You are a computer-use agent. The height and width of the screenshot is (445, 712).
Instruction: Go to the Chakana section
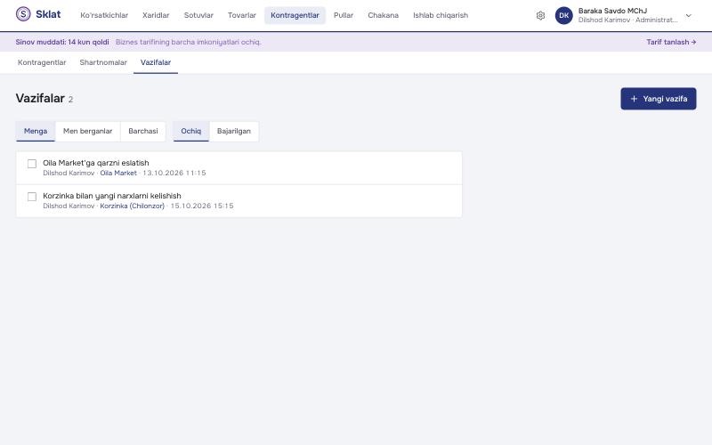click(x=384, y=15)
